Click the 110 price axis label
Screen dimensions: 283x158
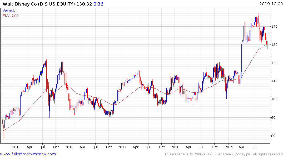click(x=274, y=81)
